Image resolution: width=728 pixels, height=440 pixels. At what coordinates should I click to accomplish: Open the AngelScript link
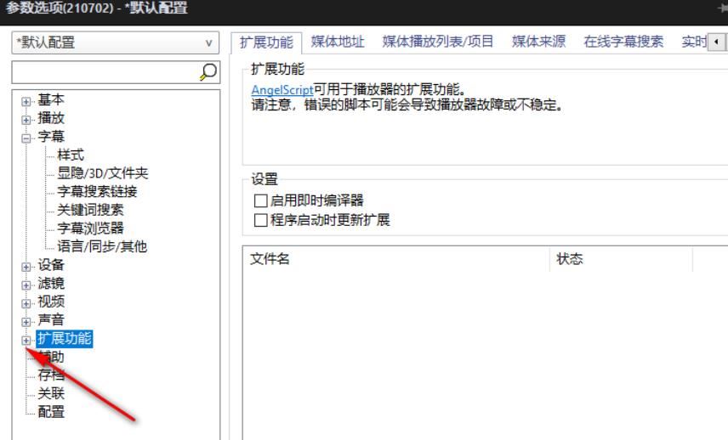click(x=282, y=89)
